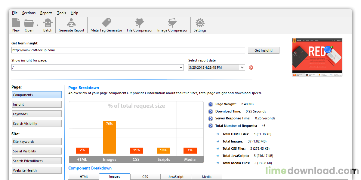Switch to the JavaScript tab
Image resolution: width=361 pixels, height=180 pixels.
pyautogui.click(x=176, y=177)
